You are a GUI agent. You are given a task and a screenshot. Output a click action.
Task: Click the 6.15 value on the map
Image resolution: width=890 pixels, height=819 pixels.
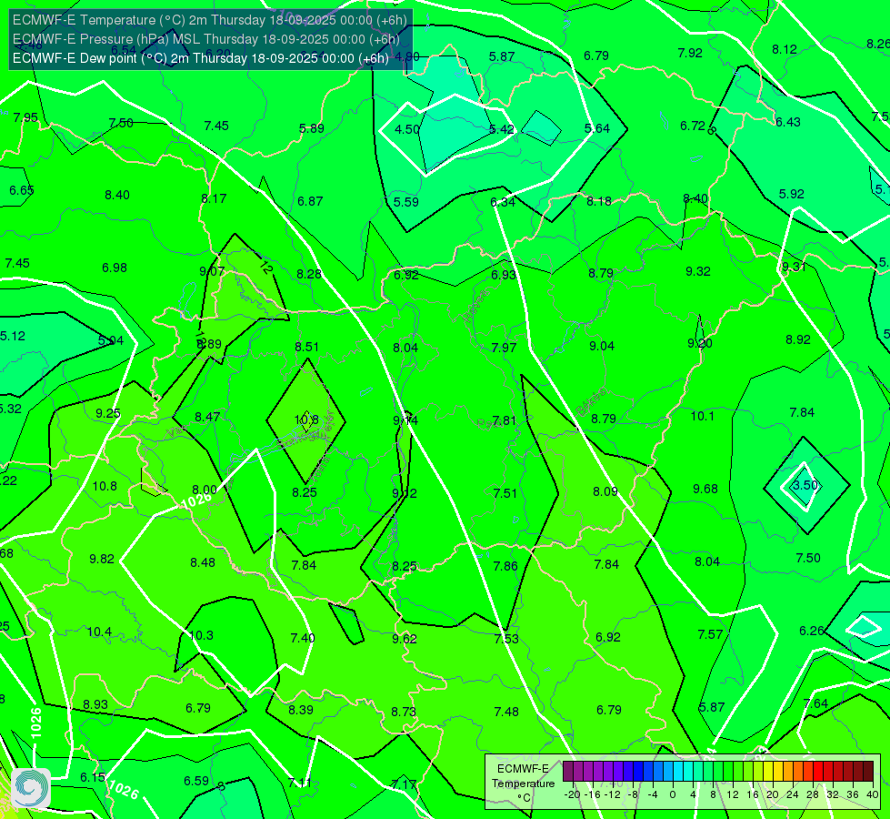(x=93, y=777)
